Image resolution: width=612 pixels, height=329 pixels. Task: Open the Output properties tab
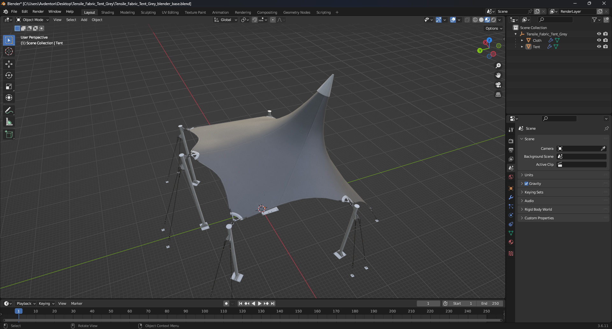[x=511, y=150]
